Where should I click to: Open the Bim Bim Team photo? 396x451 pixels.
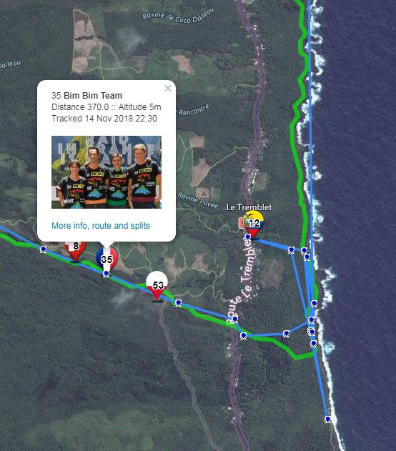107,172
